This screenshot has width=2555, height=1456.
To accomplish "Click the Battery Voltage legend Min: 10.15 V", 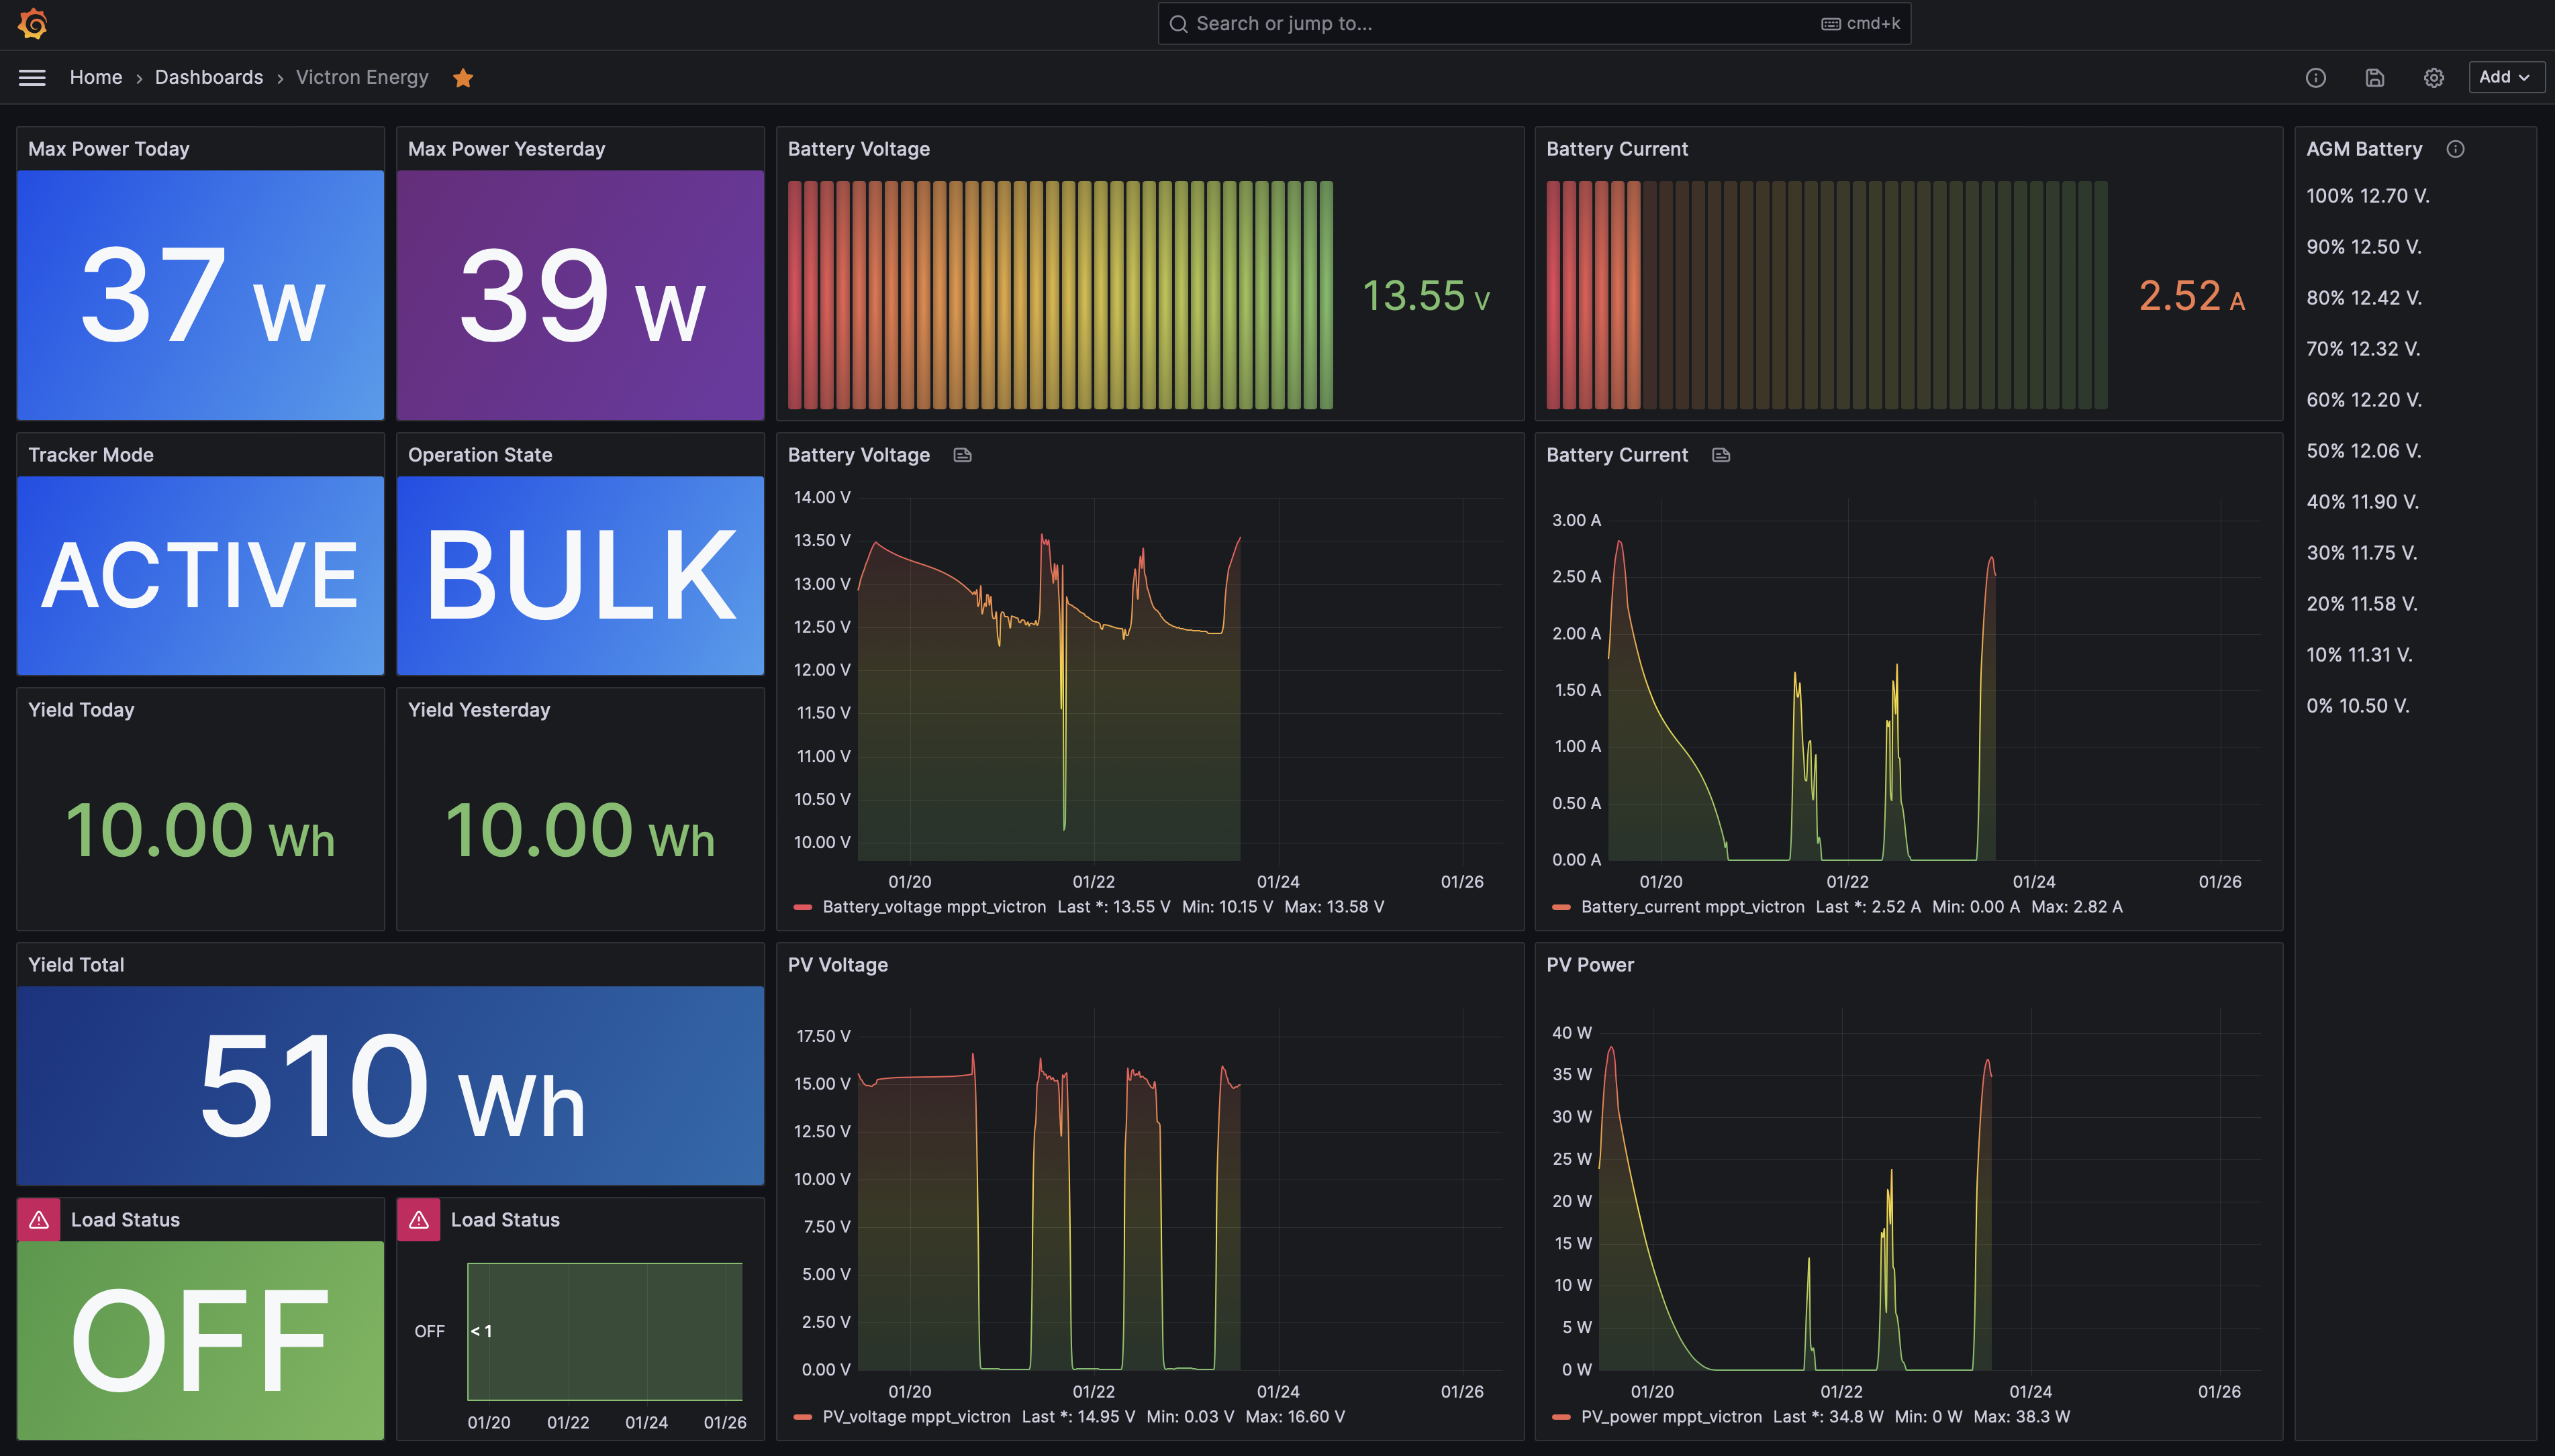I will click(x=1227, y=907).
